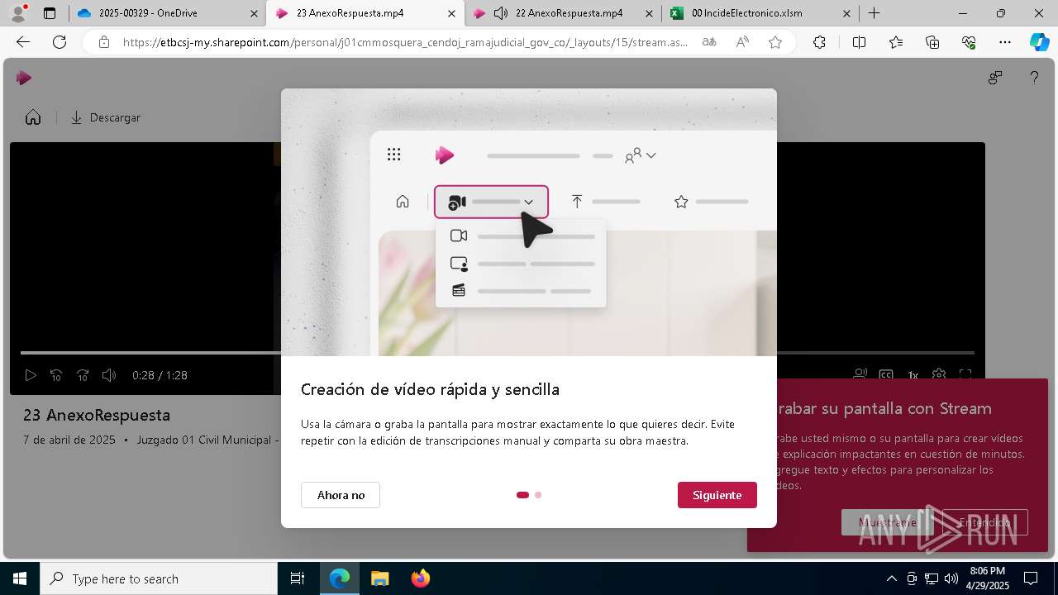Show hidden tray icons chevron
The image size is (1058, 595).
[x=891, y=578]
